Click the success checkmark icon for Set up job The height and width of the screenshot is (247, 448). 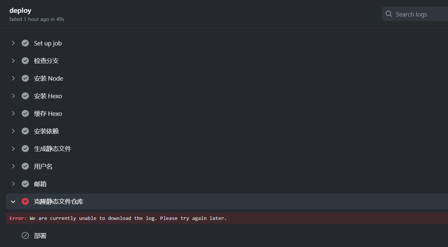pos(25,43)
